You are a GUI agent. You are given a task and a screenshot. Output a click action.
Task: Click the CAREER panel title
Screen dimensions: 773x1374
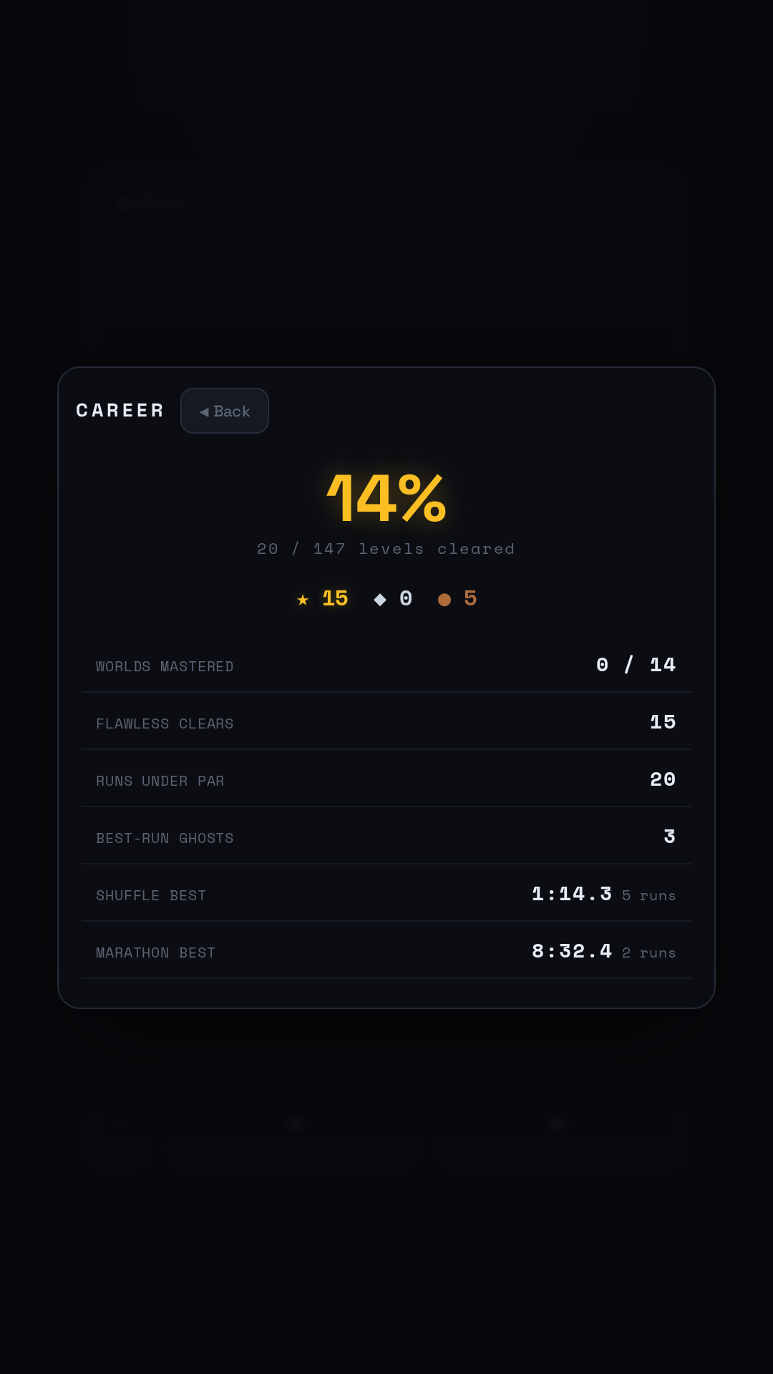click(120, 410)
